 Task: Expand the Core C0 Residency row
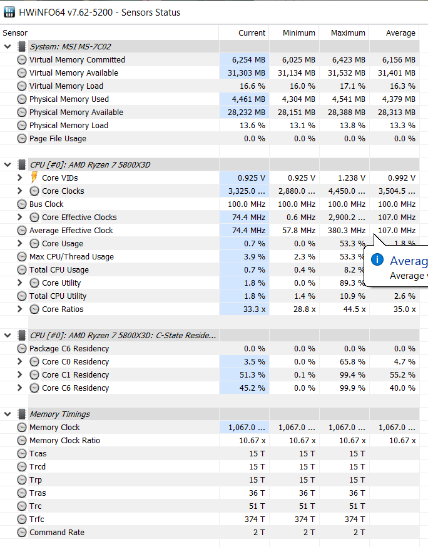20,361
